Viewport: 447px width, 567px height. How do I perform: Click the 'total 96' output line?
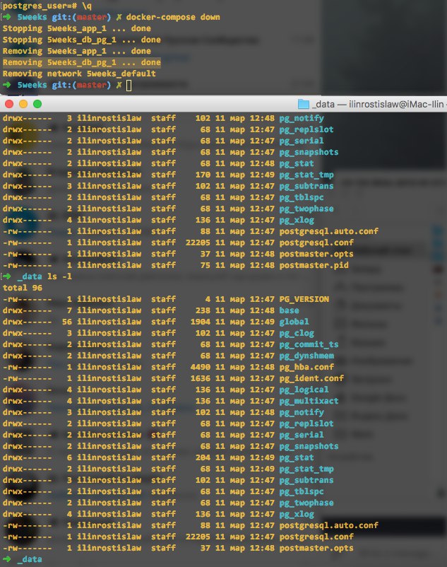click(x=23, y=288)
